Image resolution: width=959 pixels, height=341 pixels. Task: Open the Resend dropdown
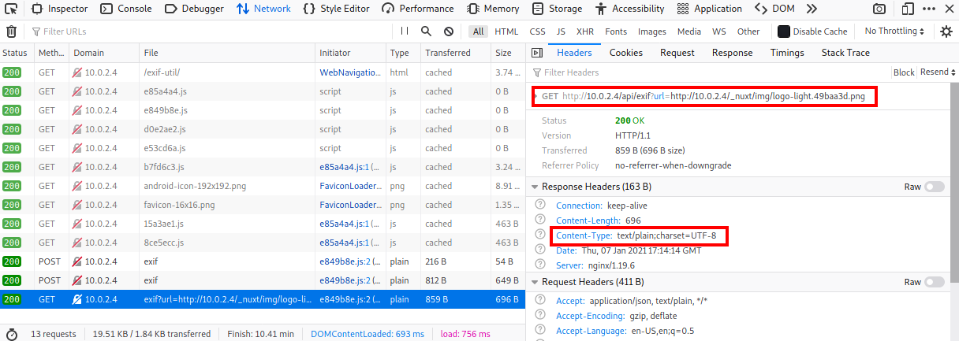tap(938, 72)
